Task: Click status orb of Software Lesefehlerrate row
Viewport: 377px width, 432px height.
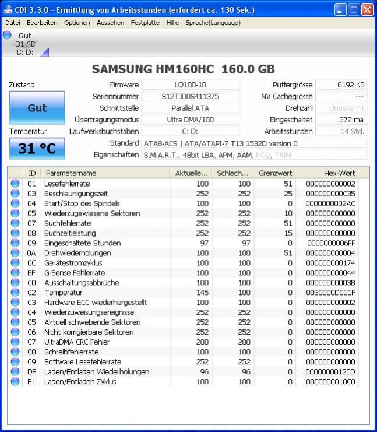Action: 15,361
